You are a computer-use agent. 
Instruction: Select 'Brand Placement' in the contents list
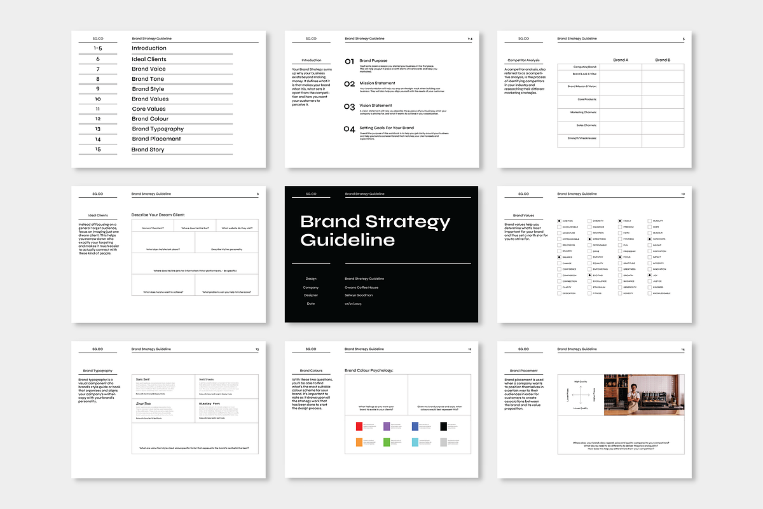[156, 139]
